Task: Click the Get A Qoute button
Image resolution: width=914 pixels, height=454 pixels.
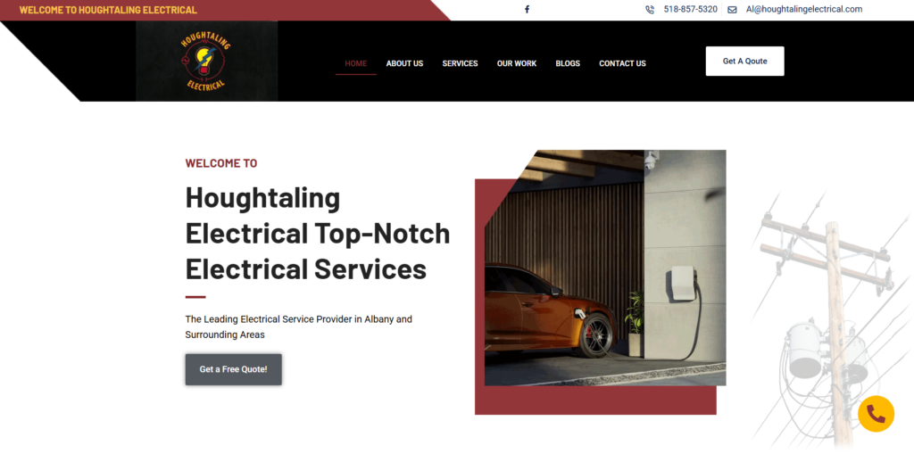Action: coord(745,62)
